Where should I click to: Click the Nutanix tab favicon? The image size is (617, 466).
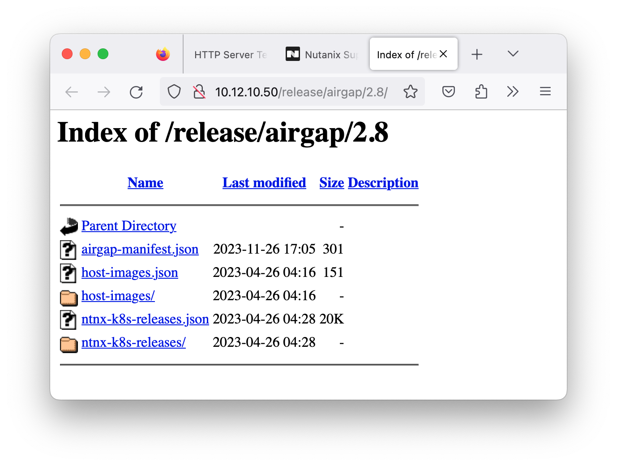tap(293, 54)
